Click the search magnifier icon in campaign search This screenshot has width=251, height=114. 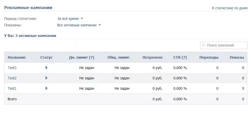click(x=203, y=45)
